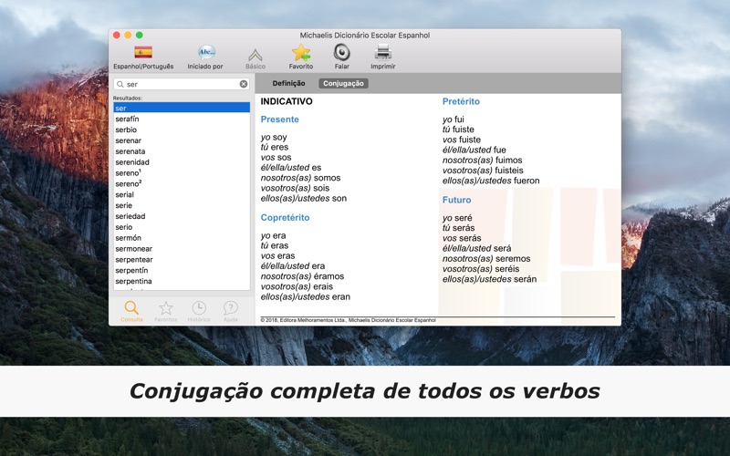This screenshot has width=730, height=456.
Task: Clear the search field text
Action: click(x=244, y=84)
